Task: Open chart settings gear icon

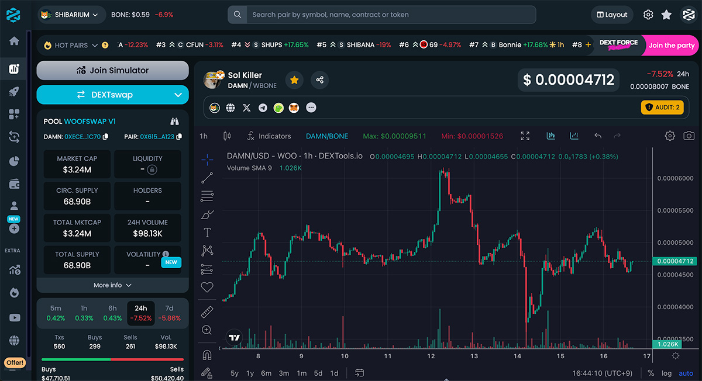Action: pos(670,136)
